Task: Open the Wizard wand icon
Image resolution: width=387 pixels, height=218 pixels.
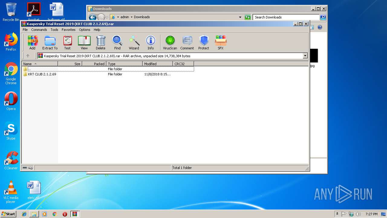Action: coord(134,42)
